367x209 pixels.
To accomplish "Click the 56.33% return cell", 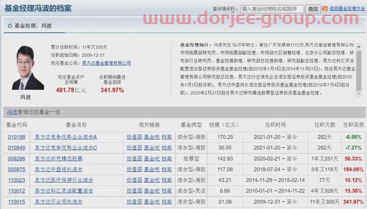I will (353, 159).
